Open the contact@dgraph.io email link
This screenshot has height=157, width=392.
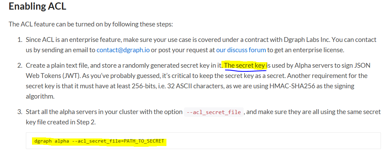(x=123, y=50)
